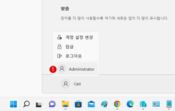Open Microsoft Store from the taskbar

tap(78, 104)
